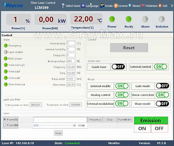Click the PulseWidth column header

click(x=125, y=120)
